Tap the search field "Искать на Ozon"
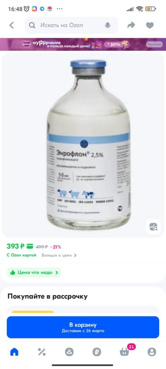The height and width of the screenshot is (369, 166). pyautogui.click(x=72, y=25)
